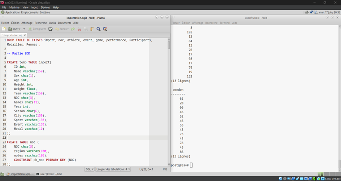341x181 pixels.
Task: Open VirtualBox Devices menu
Action: coord(45,7)
